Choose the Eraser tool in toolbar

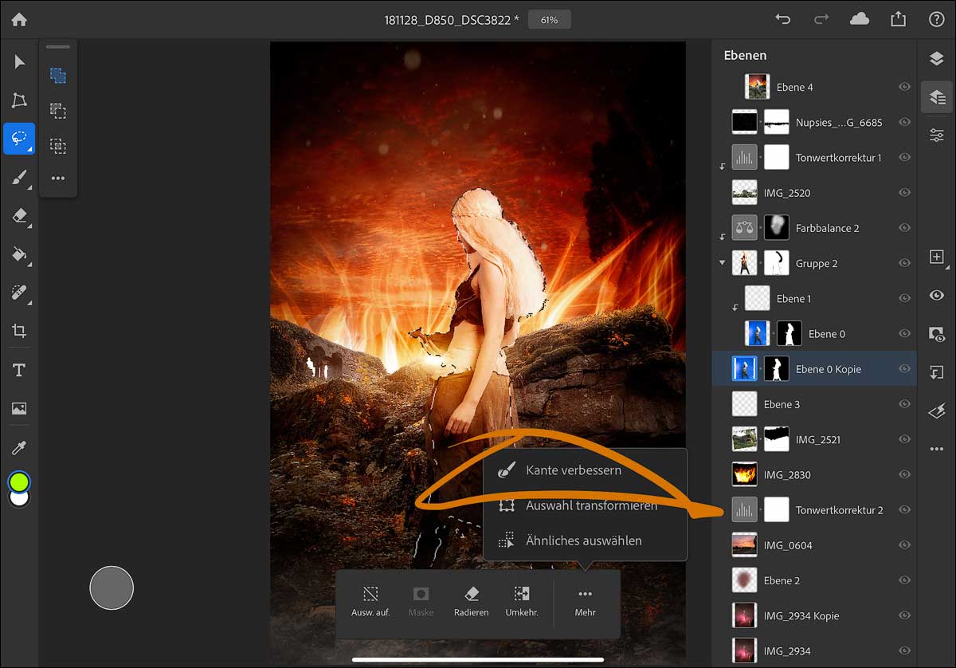pyautogui.click(x=19, y=216)
